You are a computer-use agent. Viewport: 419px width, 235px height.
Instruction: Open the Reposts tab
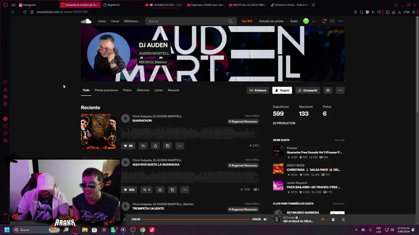(x=173, y=90)
